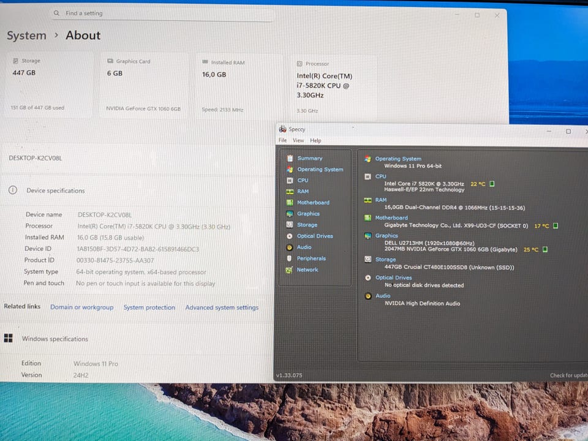Click Motherboard icon in summary pane
Image resolution: width=588 pixels, height=441 pixels.
(368, 217)
